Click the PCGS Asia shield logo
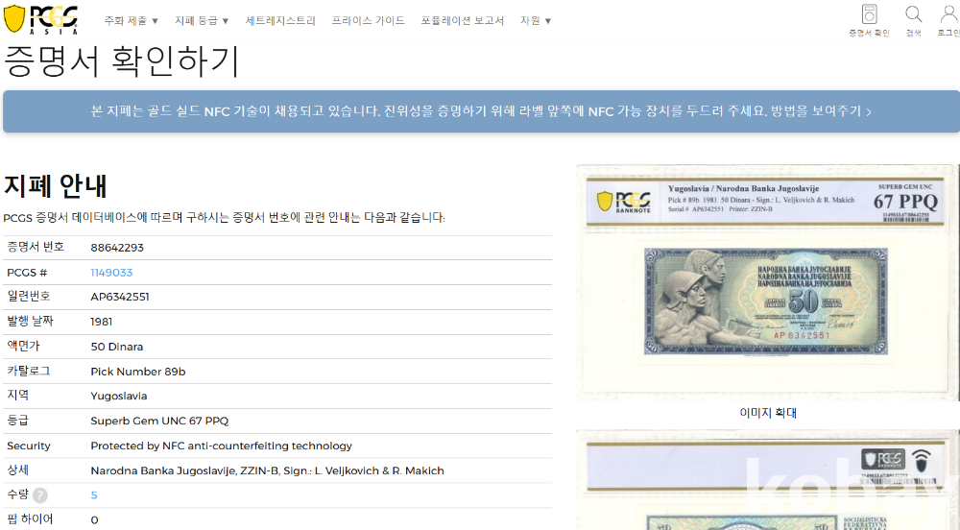Viewport: 960px width, 530px height. point(41,19)
